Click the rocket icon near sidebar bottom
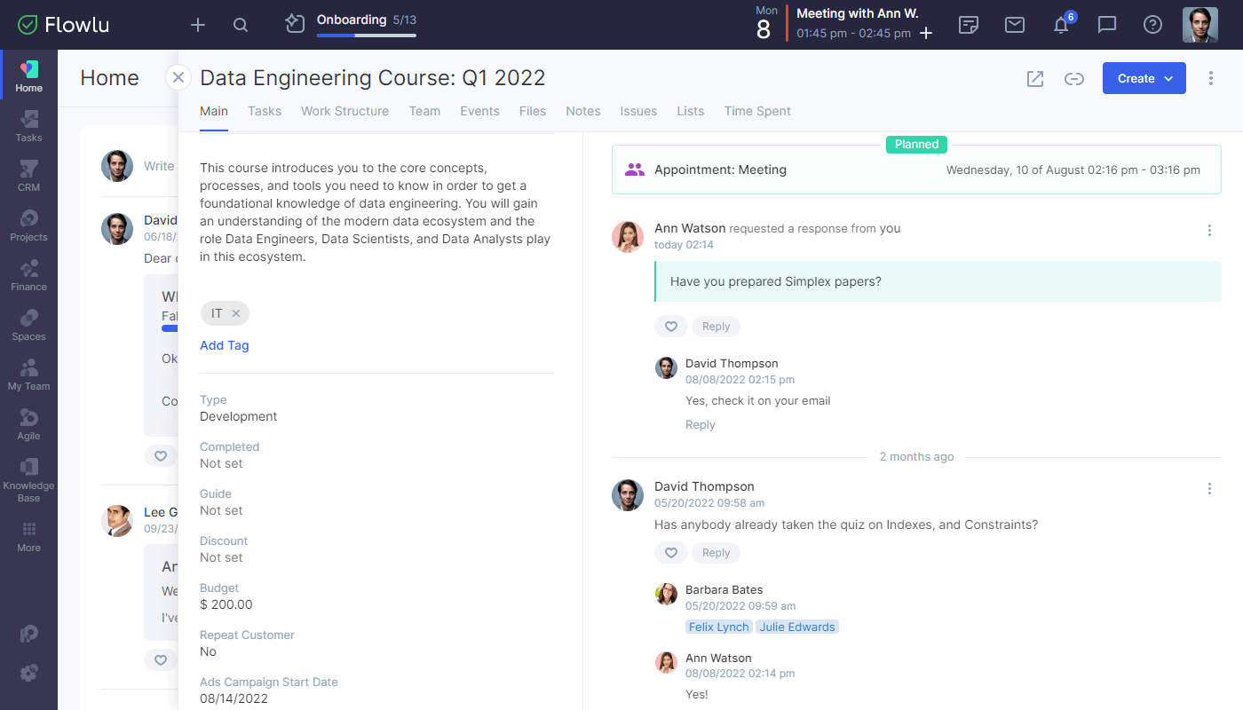The width and height of the screenshot is (1243, 710). pyautogui.click(x=28, y=634)
